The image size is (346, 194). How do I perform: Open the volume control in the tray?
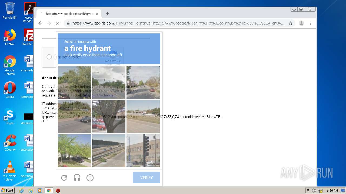pos(314,190)
